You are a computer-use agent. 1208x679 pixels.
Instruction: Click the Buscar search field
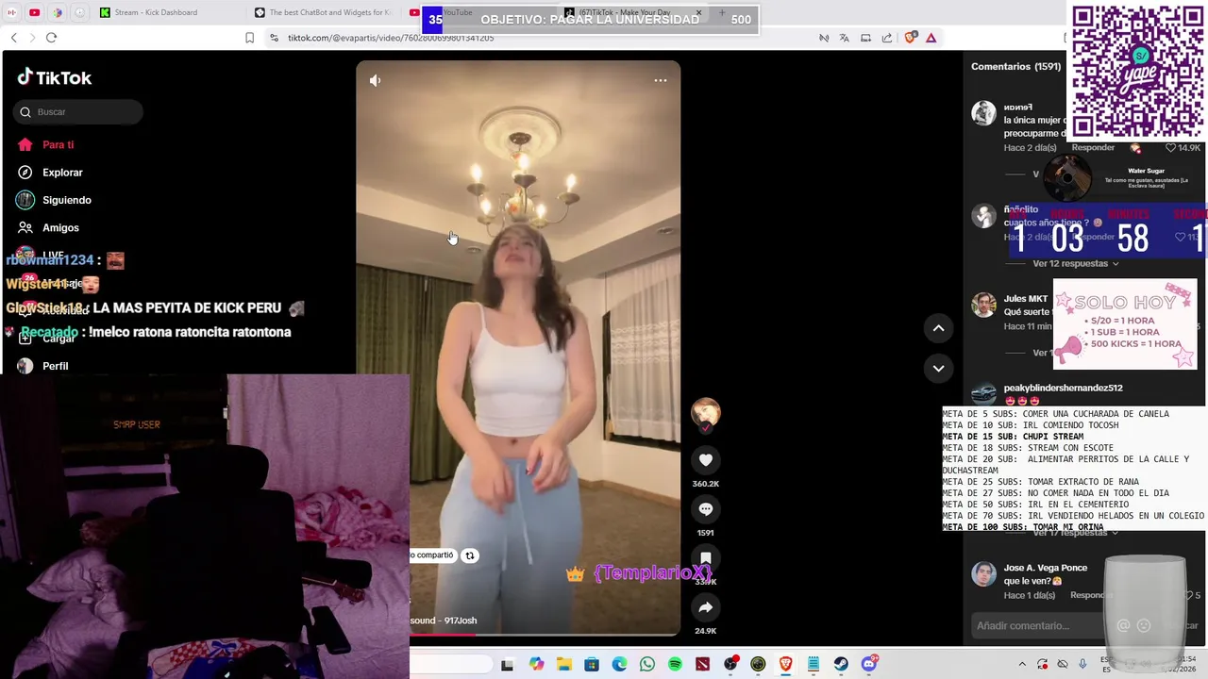coord(78,112)
